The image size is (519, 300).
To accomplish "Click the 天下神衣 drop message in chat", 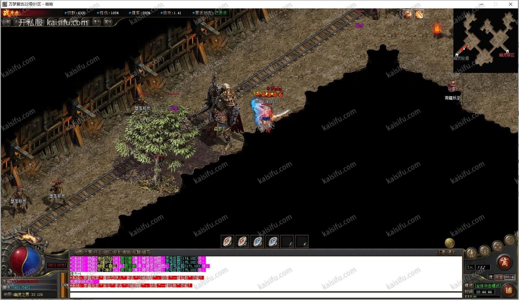I will coord(138,270).
